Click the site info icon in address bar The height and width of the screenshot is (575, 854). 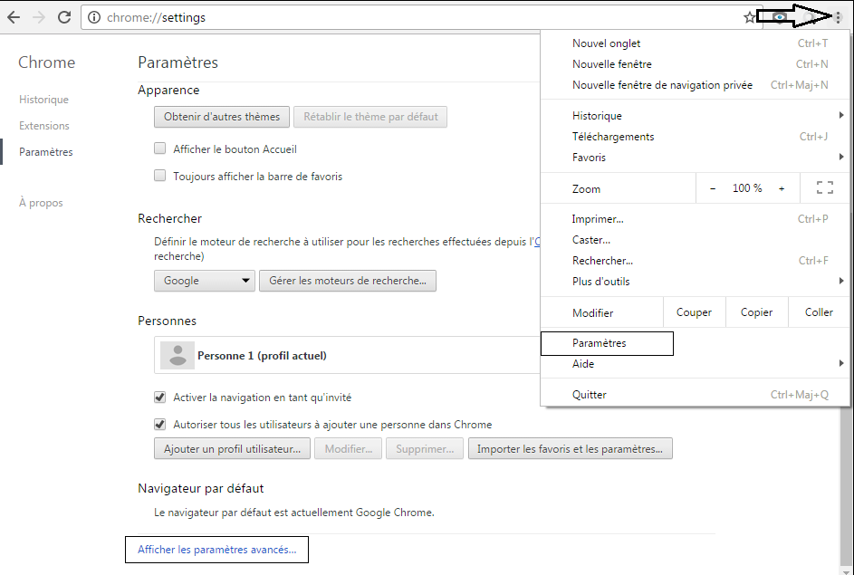tap(93, 17)
